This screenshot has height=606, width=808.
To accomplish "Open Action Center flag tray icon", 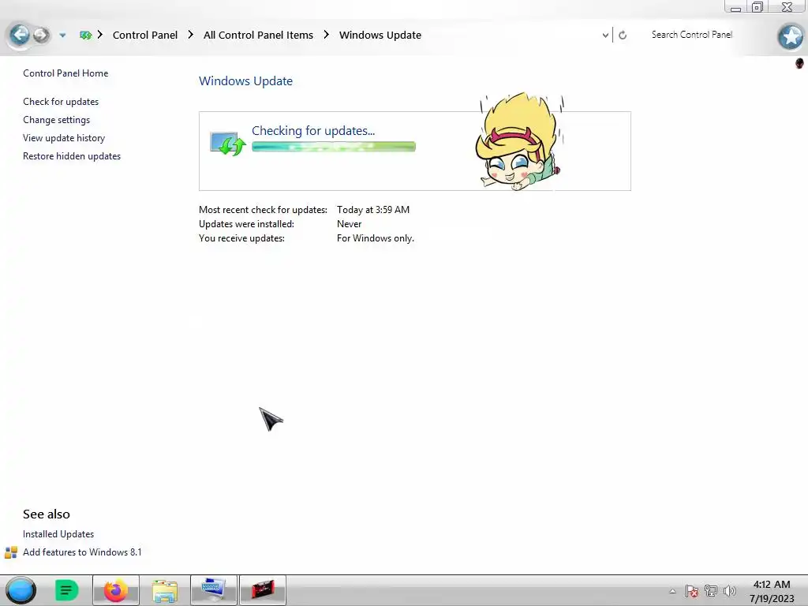I will [x=691, y=591].
